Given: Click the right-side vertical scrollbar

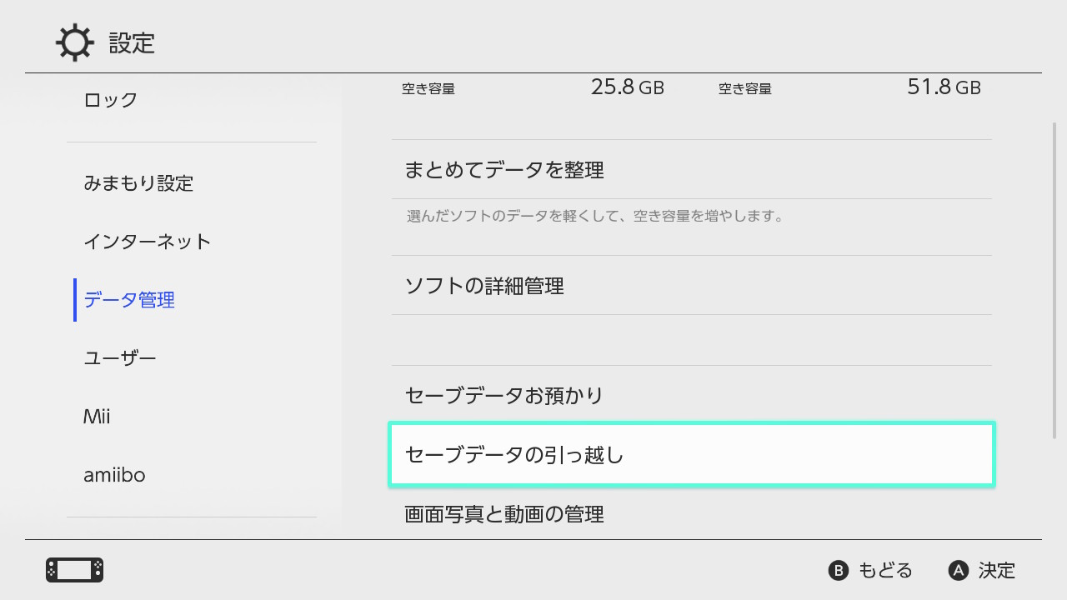Looking at the screenshot, I should (x=1054, y=279).
